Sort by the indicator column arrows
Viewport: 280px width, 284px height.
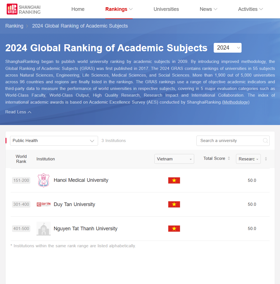[x=266, y=159]
